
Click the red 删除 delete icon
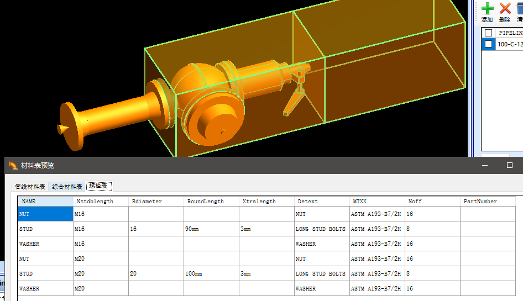[505, 8]
